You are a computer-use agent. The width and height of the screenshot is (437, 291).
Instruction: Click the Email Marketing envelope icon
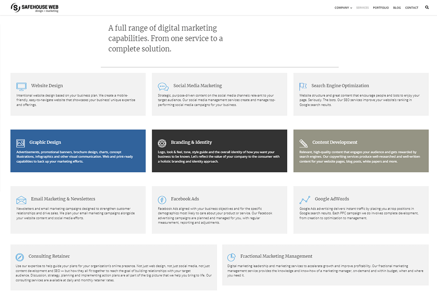pos(21,200)
